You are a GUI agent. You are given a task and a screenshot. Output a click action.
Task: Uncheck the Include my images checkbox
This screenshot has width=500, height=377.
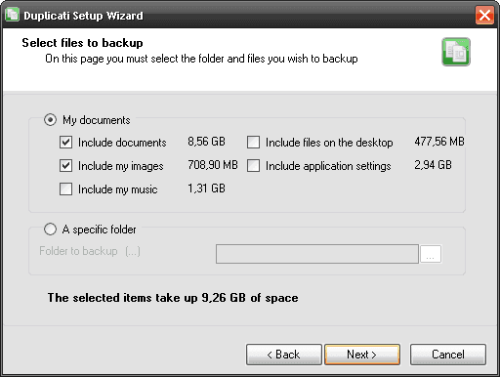pos(66,166)
